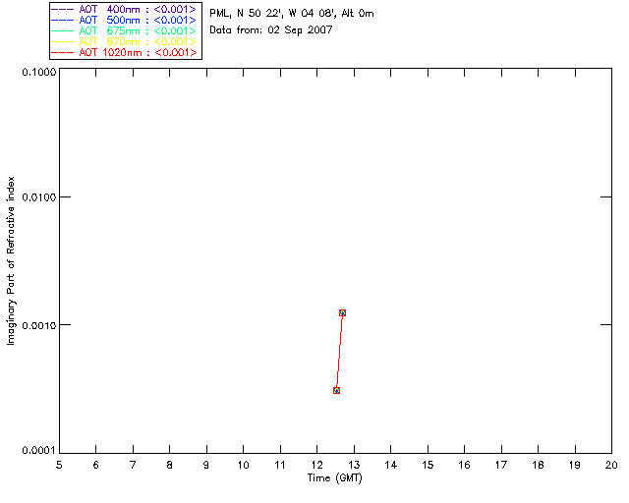Click the 0.0001 y-axis value
The height and width of the screenshot is (503, 629).
[39, 451]
